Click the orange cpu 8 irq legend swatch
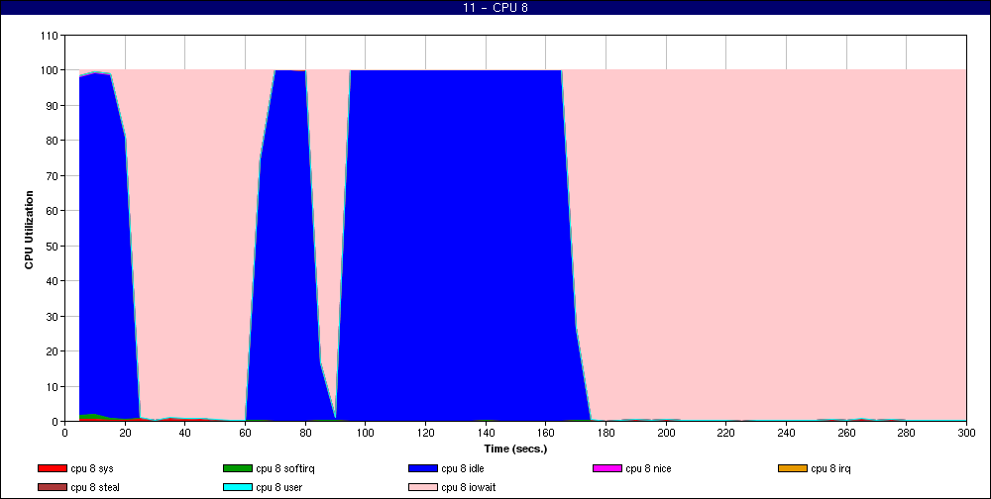Image resolution: width=991 pixels, height=499 pixels. click(x=793, y=468)
